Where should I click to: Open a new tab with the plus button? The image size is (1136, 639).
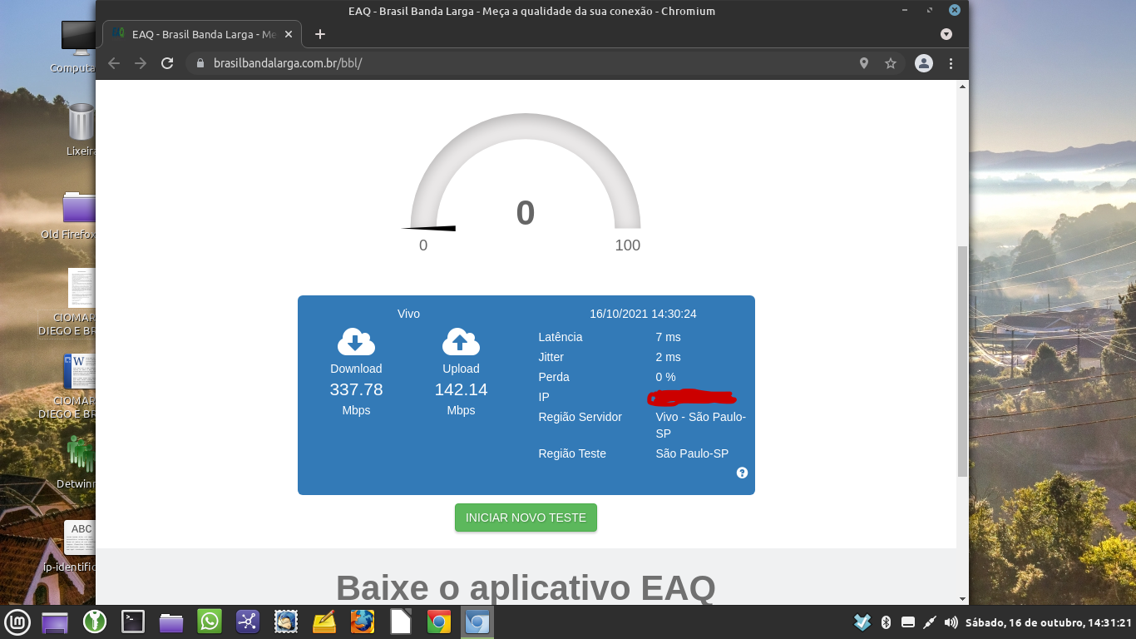tap(320, 34)
